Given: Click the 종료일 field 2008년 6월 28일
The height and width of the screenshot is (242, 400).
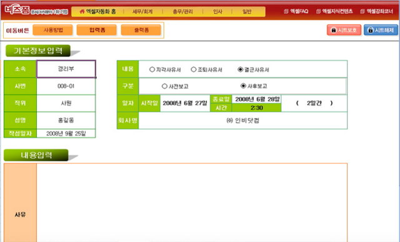Looking at the screenshot, I should pyautogui.click(x=257, y=99).
